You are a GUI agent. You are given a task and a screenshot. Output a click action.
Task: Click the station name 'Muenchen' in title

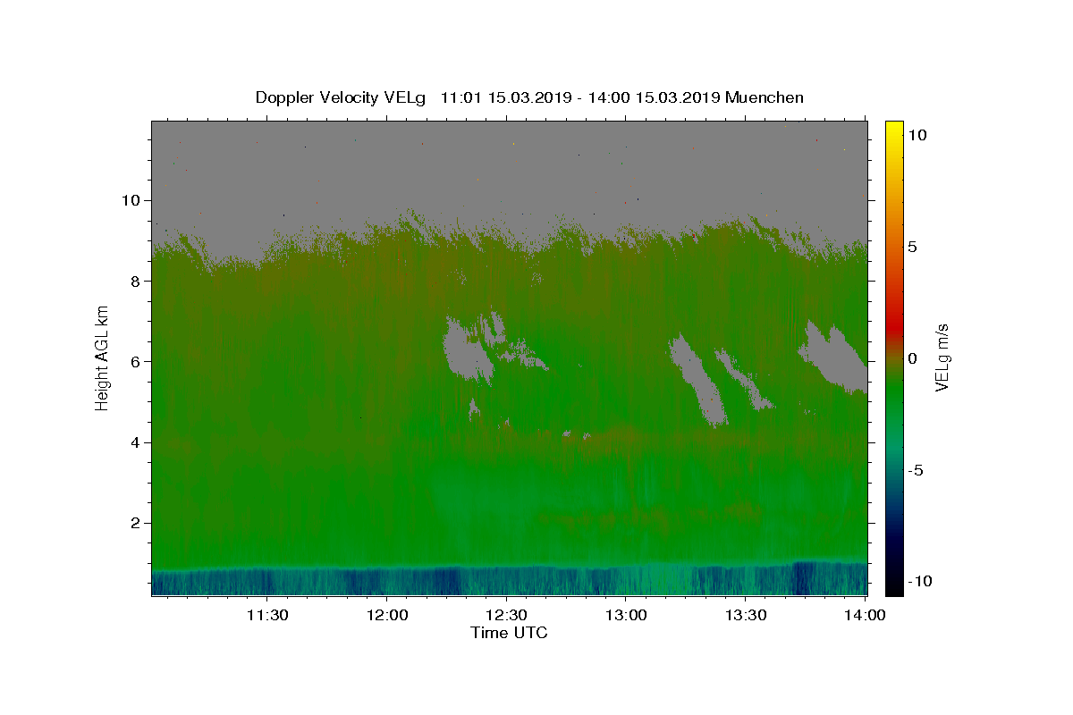[x=765, y=97]
